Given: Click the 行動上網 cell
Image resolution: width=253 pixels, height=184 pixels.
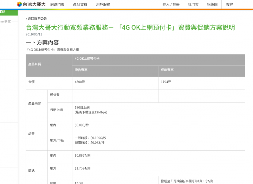Looking at the screenshot, I should click(60, 111).
